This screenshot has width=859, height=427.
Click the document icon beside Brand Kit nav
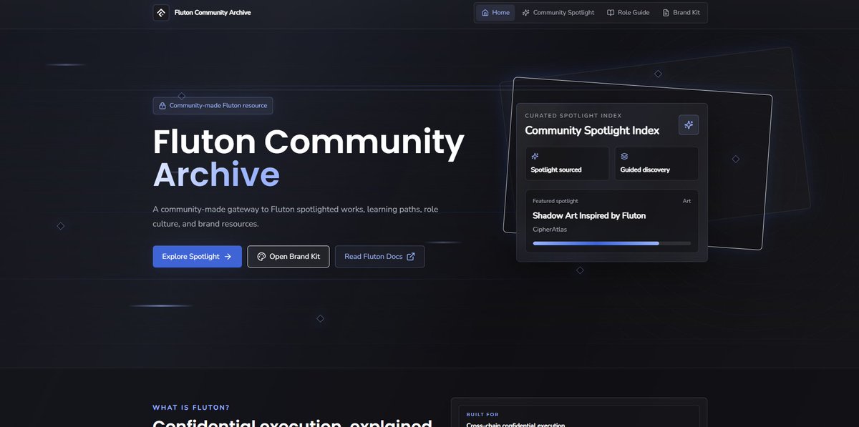click(x=666, y=13)
